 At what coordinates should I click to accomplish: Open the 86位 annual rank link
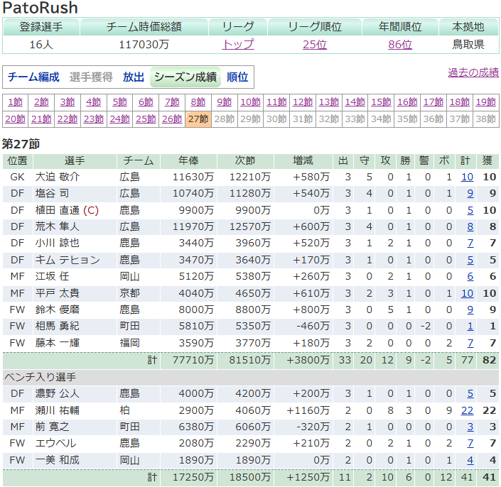point(400,44)
